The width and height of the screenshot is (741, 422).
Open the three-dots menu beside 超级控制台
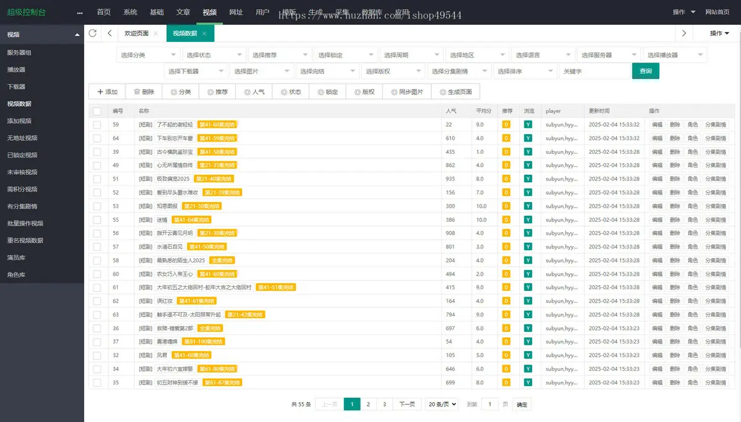(80, 12)
